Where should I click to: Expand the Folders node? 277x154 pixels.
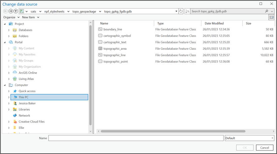click(x=9, y=36)
